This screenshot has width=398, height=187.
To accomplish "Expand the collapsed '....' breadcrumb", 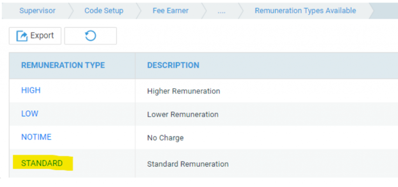I will [x=221, y=11].
